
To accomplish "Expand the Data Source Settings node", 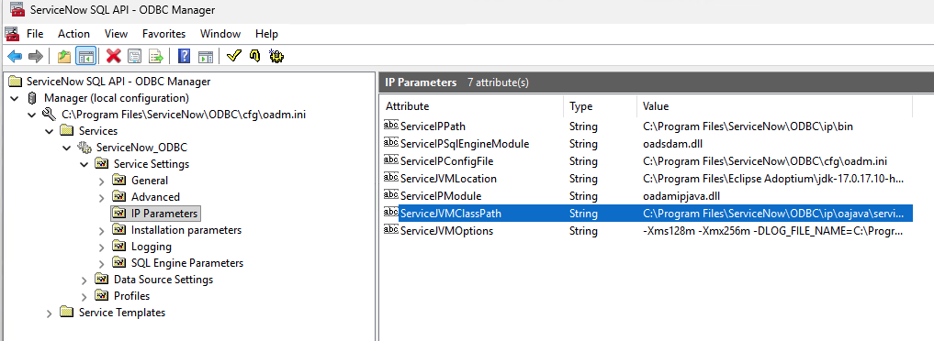I will tap(84, 280).
